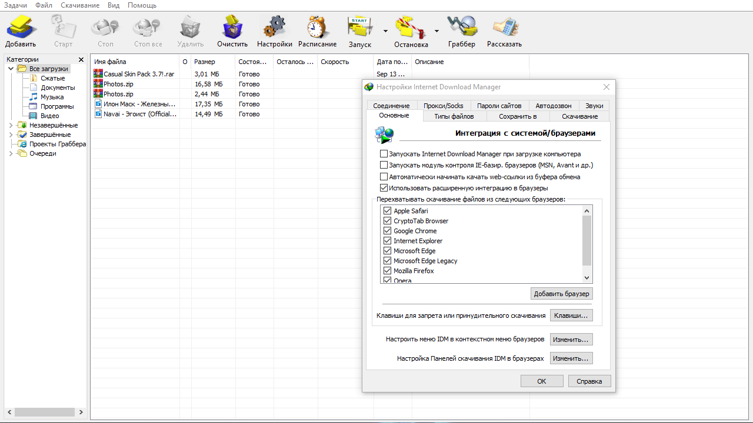The image size is (753, 423).
Task: Expand the Завершённые tree node
Action: [x=11, y=135]
